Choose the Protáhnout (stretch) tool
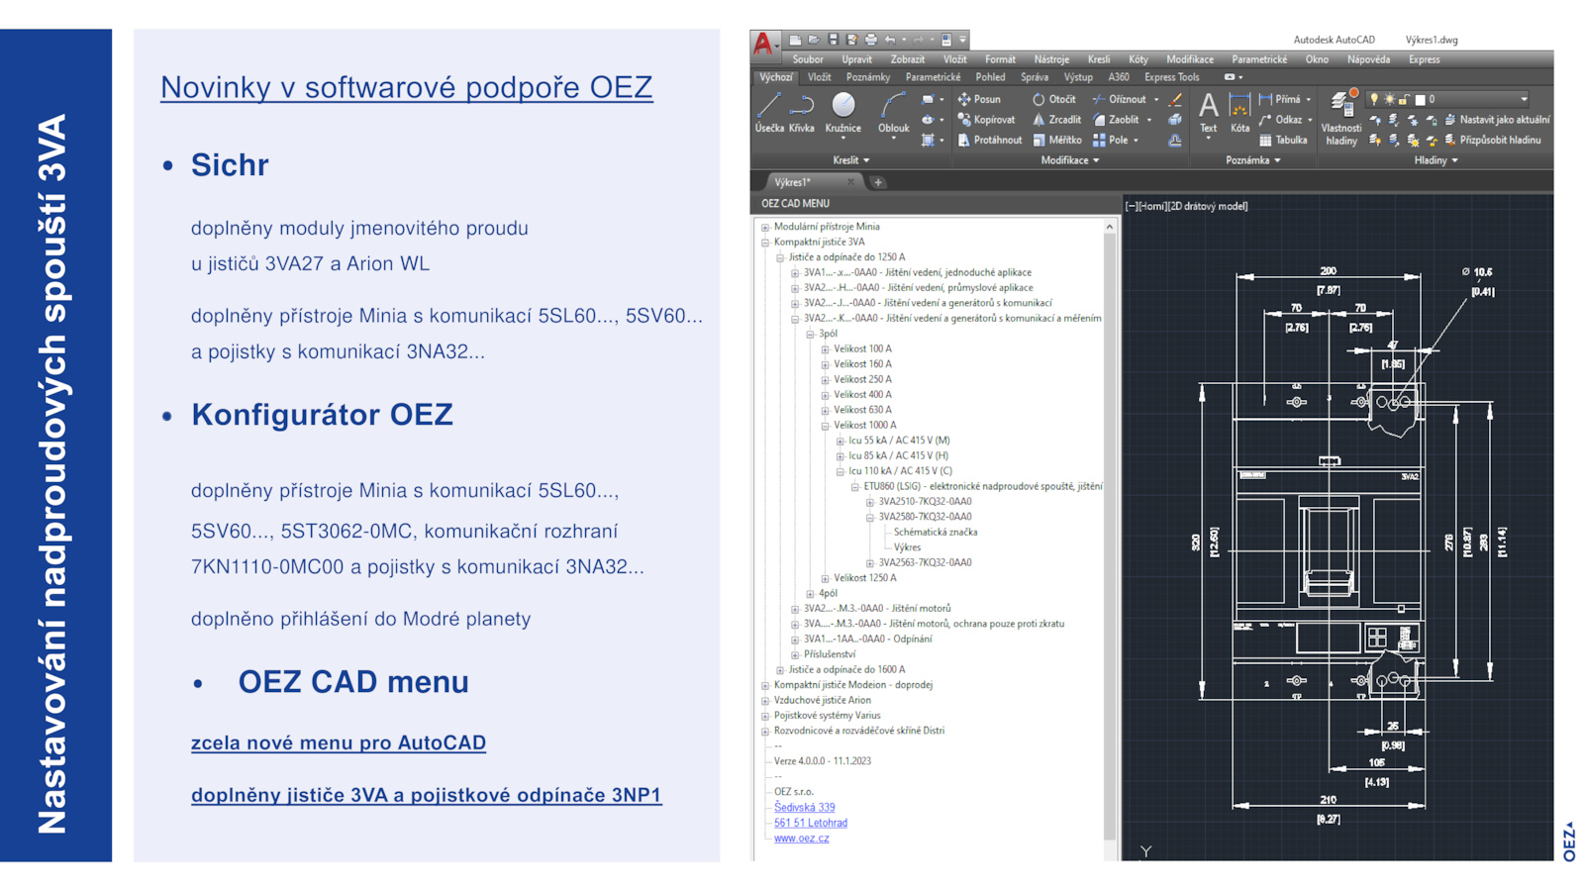This screenshot has width=1584, height=891. (989, 140)
